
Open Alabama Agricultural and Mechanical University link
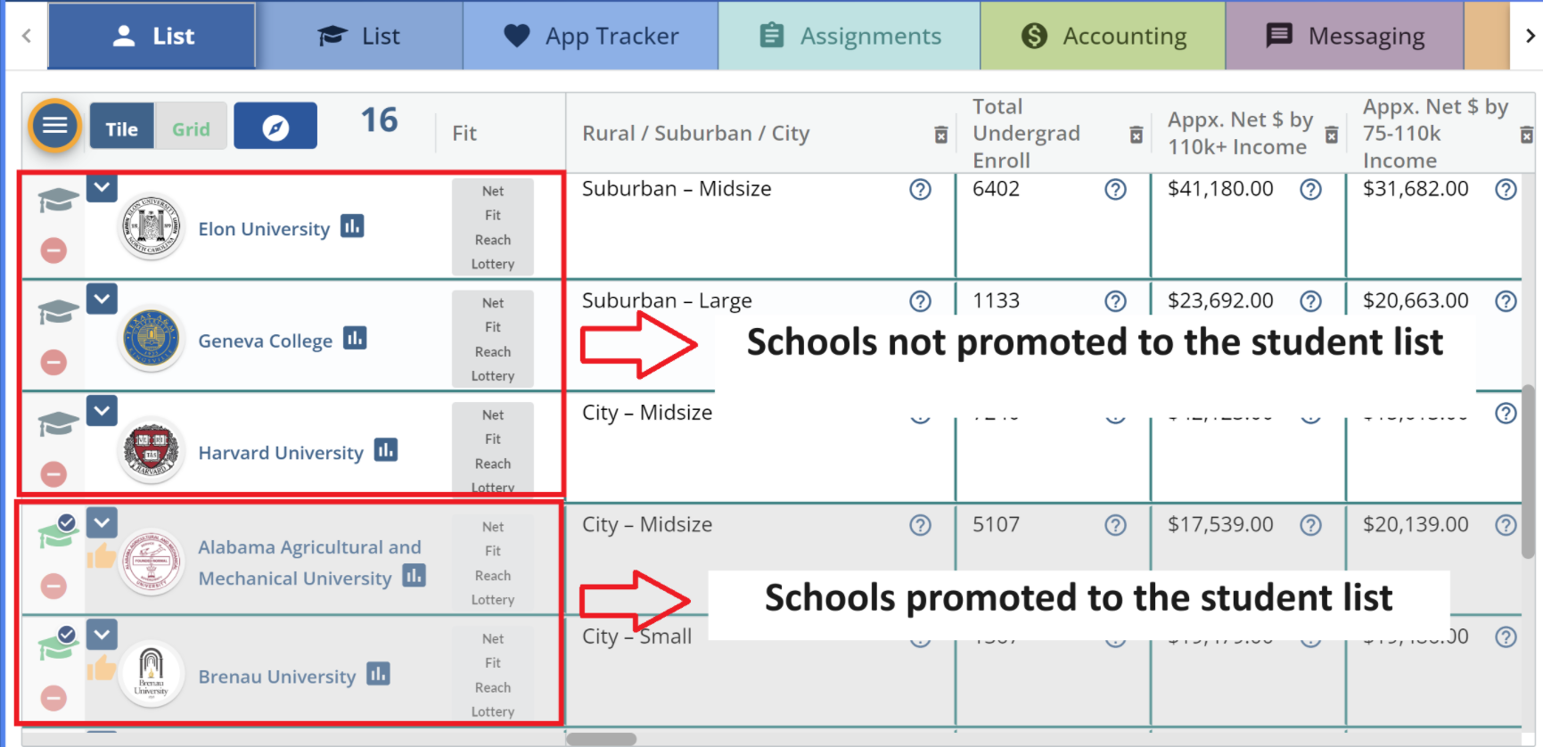pos(309,562)
